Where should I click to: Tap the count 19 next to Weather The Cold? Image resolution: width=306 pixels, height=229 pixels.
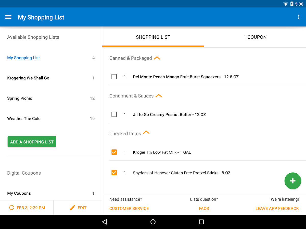point(92,119)
